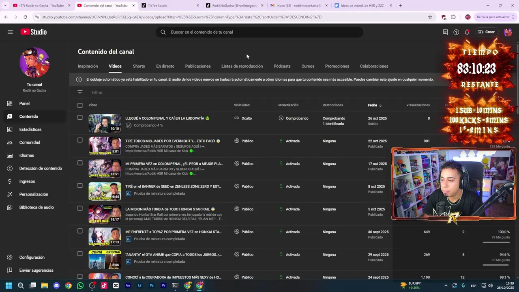
Task: Open Photoshop from the taskbar
Action: point(152,286)
